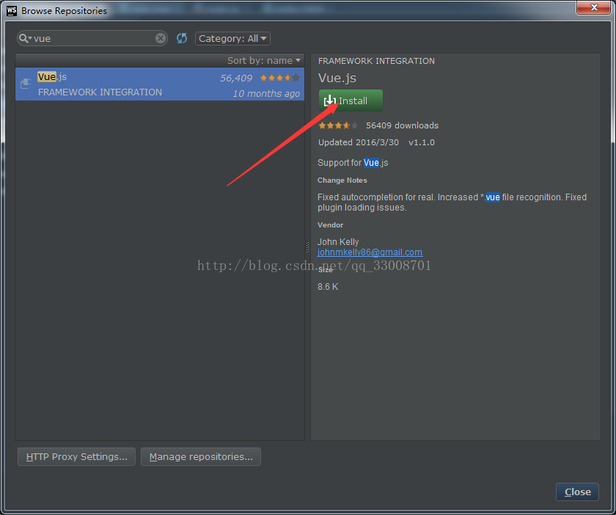Click the 8.6 K size value

[328, 287]
